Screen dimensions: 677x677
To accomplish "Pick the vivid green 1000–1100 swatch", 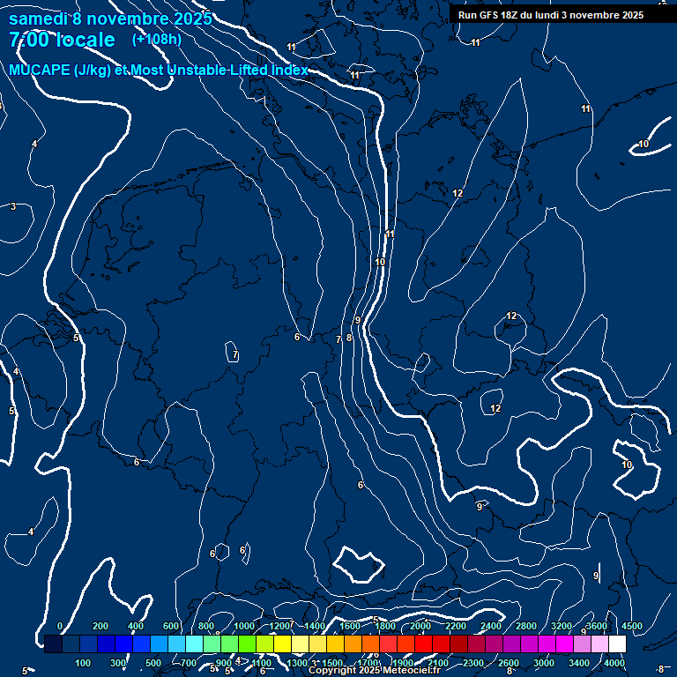I will [247, 644].
